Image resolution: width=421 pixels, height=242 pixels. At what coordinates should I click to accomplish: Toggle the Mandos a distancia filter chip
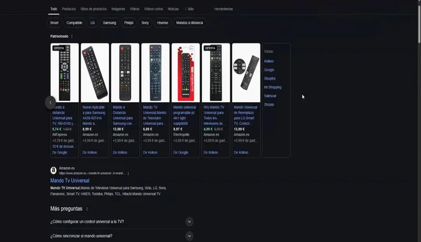[189, 23]
